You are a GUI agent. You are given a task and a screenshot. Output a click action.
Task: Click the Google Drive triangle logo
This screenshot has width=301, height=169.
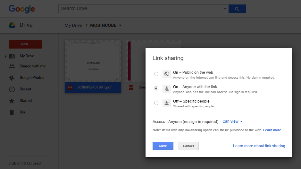coord(12,25)
